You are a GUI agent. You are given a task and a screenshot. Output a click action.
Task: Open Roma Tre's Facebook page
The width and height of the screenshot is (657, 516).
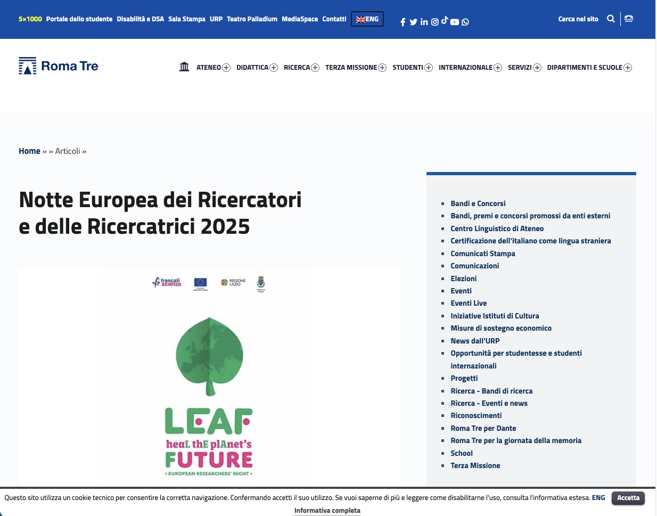point(403,22)
